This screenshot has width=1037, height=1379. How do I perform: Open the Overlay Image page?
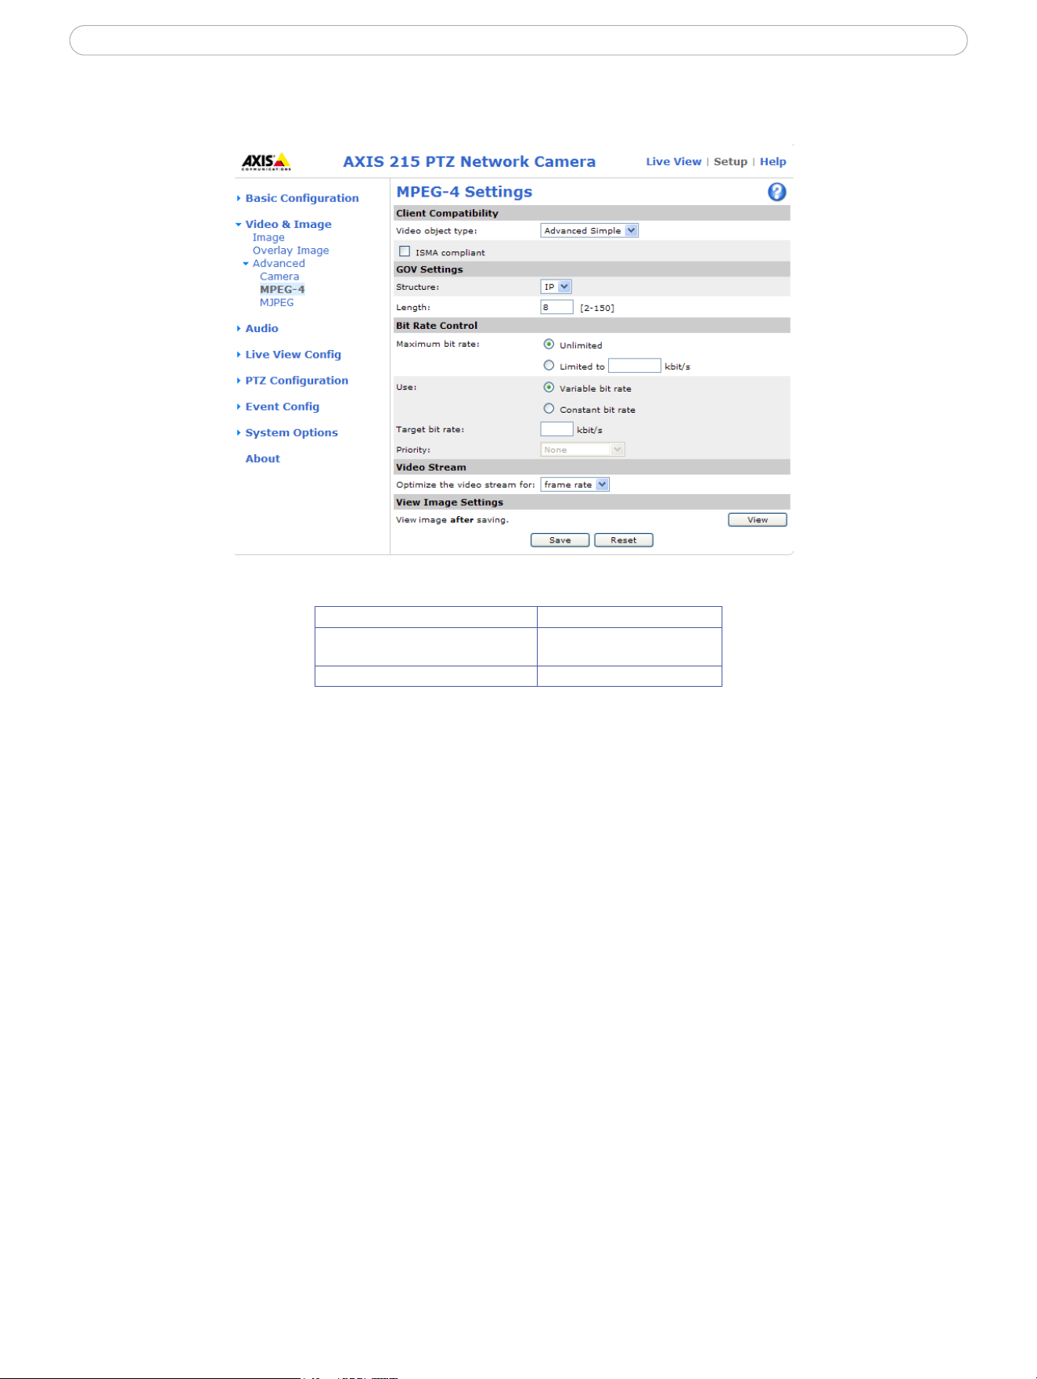pyautogui.click(x=290, y=251)
